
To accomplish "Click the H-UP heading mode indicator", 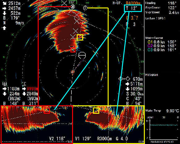I will pos(116,3).
